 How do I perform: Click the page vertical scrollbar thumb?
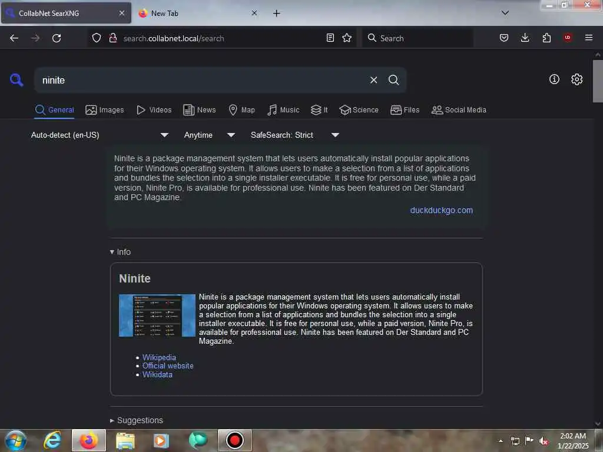click(597, 81)
